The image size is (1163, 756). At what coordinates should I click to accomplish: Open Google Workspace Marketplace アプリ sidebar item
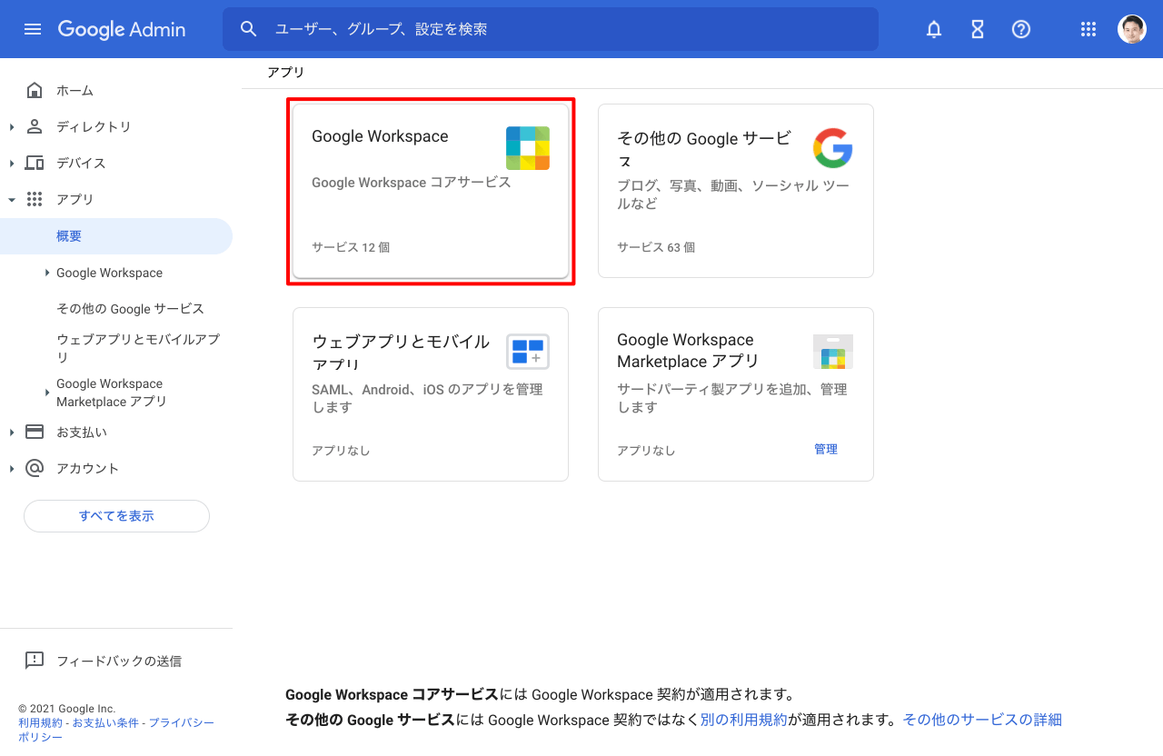112,393
